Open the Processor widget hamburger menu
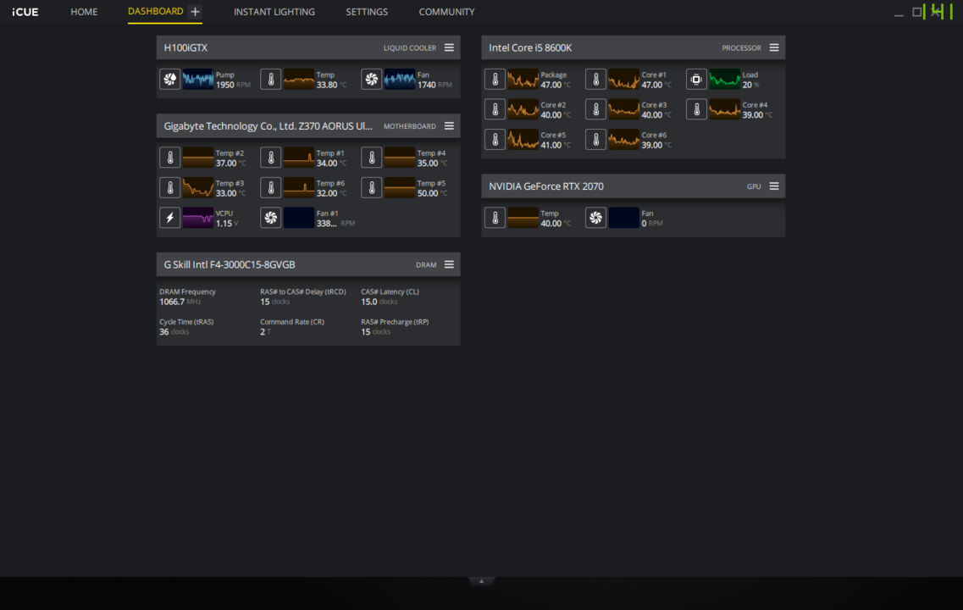The height and width of the screenshot is (610, 963). point(774,48)
